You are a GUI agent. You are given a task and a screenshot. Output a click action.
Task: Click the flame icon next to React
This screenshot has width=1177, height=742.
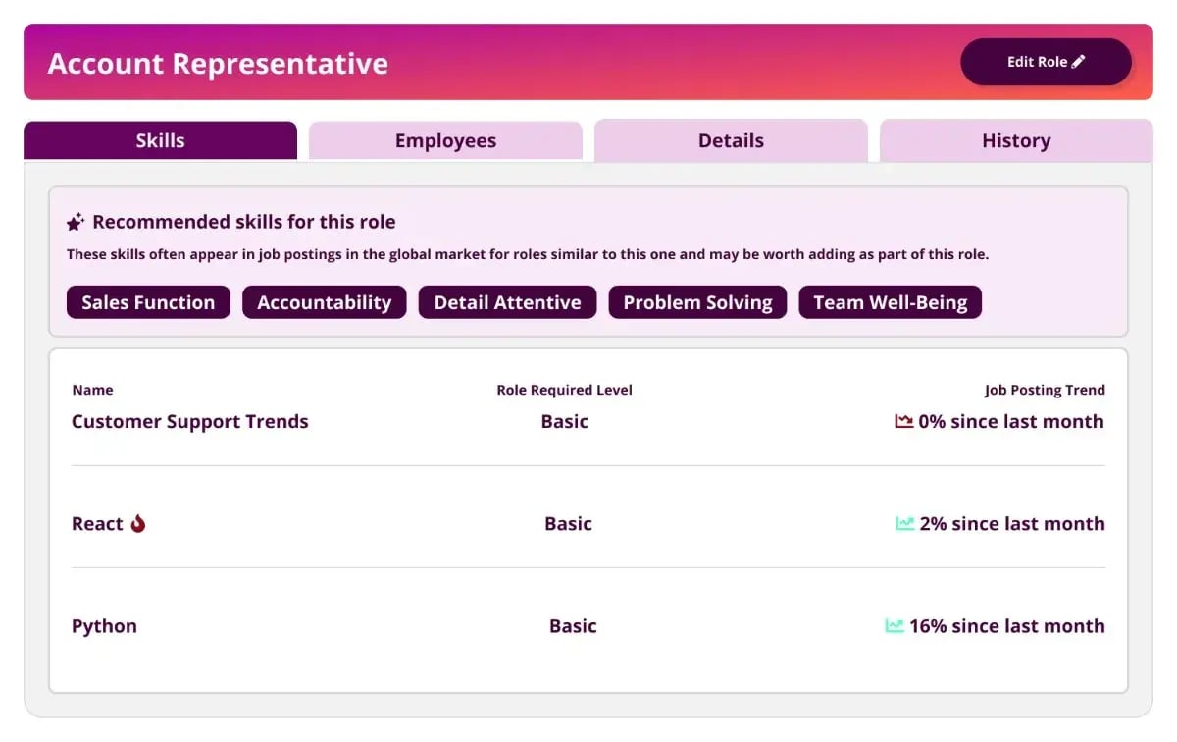[138, 523]
